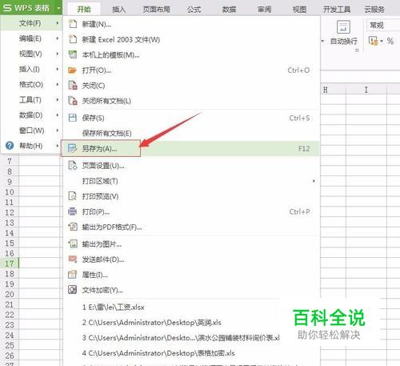Switch to the 插入 ribbon tab

118,10
